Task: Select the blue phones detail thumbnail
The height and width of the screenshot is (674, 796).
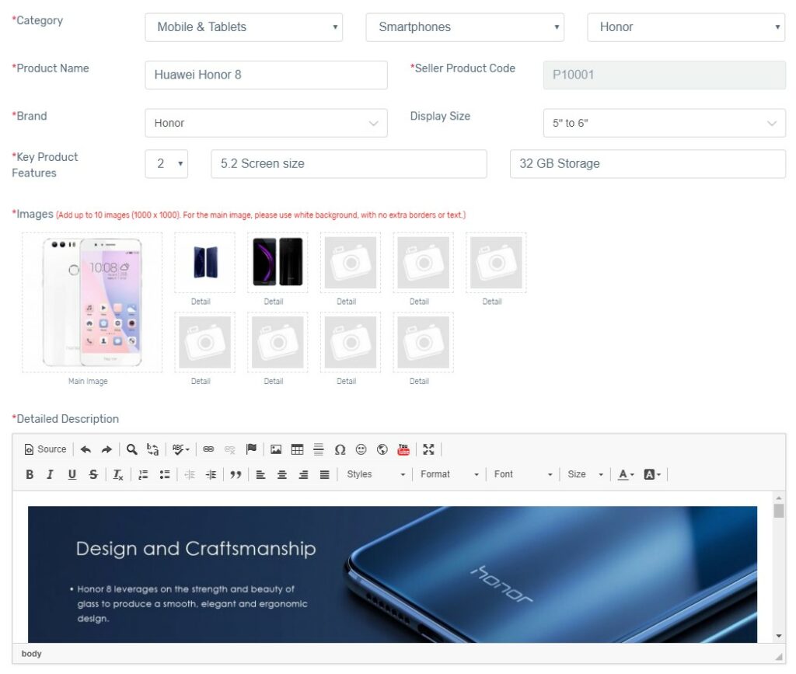Action: pos(205,263)
